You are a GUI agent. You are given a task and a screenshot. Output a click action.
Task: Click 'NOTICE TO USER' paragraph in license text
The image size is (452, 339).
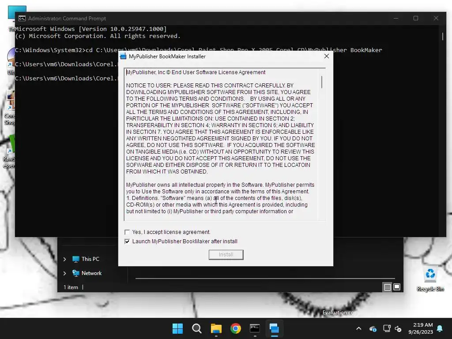(x=221, y=128)
